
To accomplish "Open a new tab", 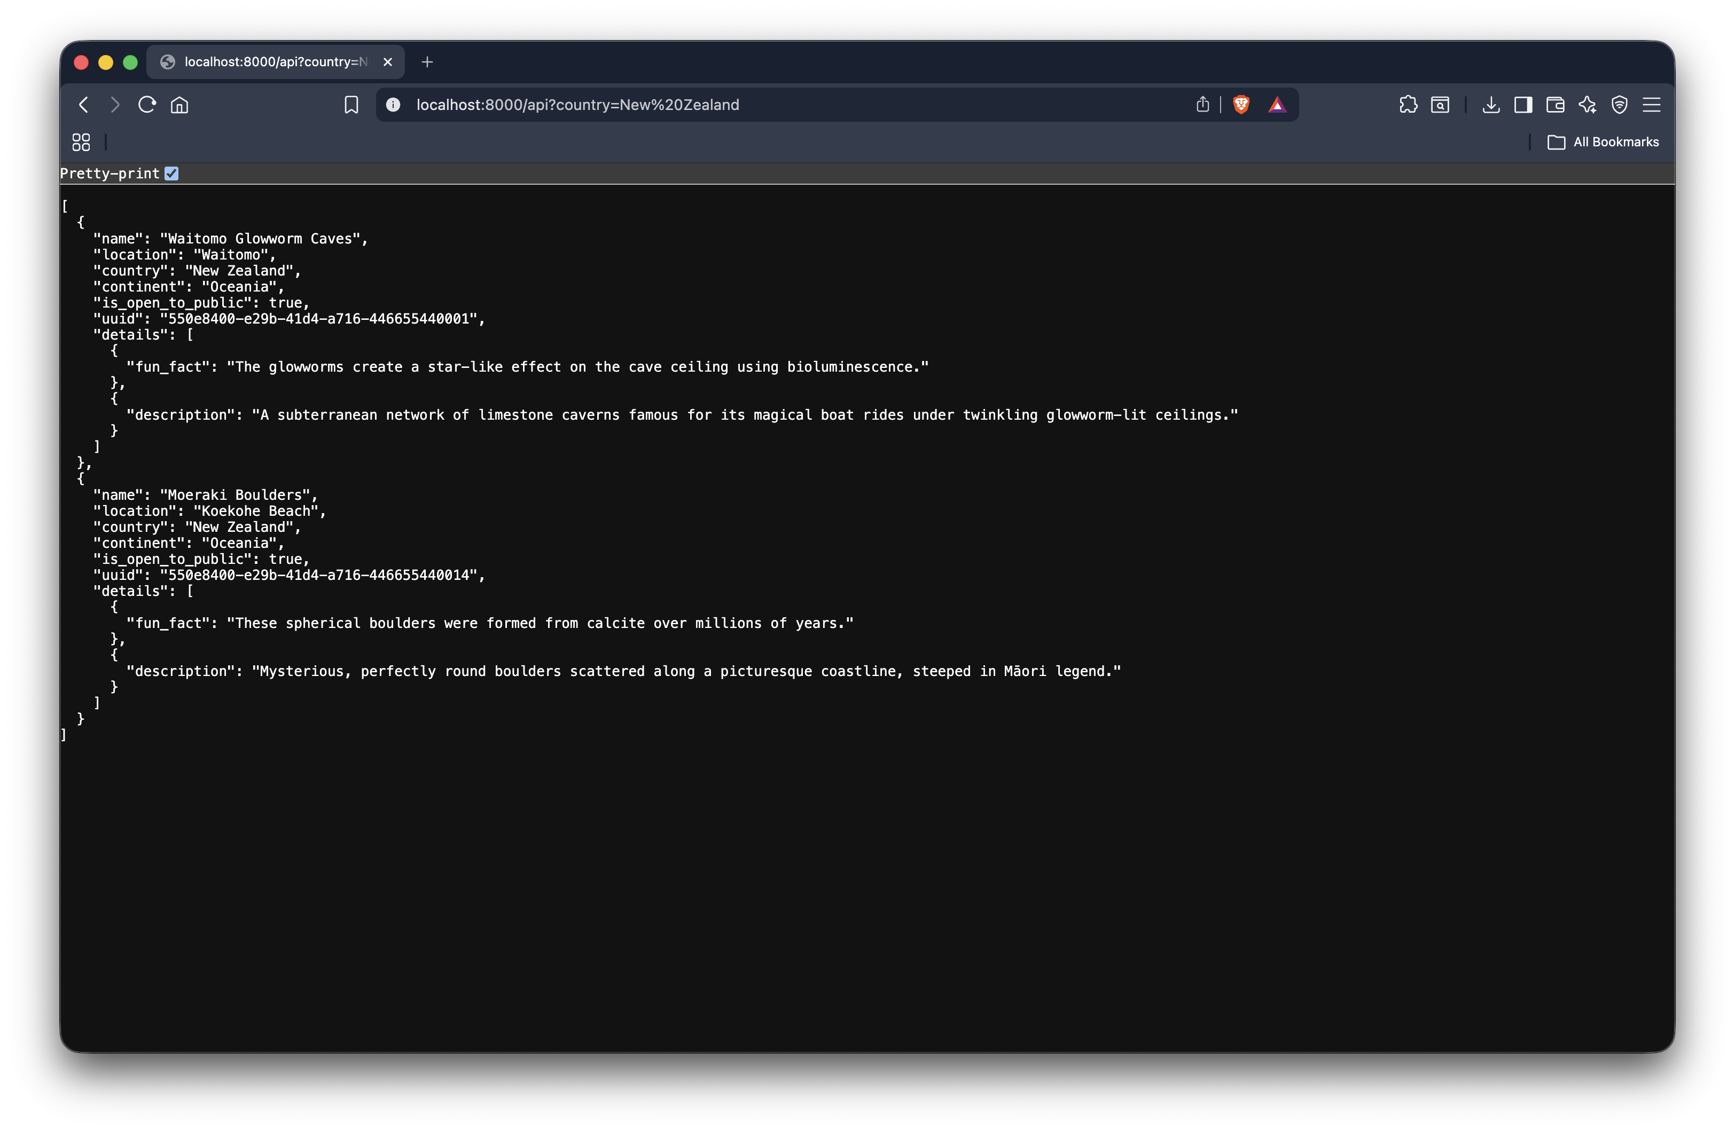I will coord(427,62).
